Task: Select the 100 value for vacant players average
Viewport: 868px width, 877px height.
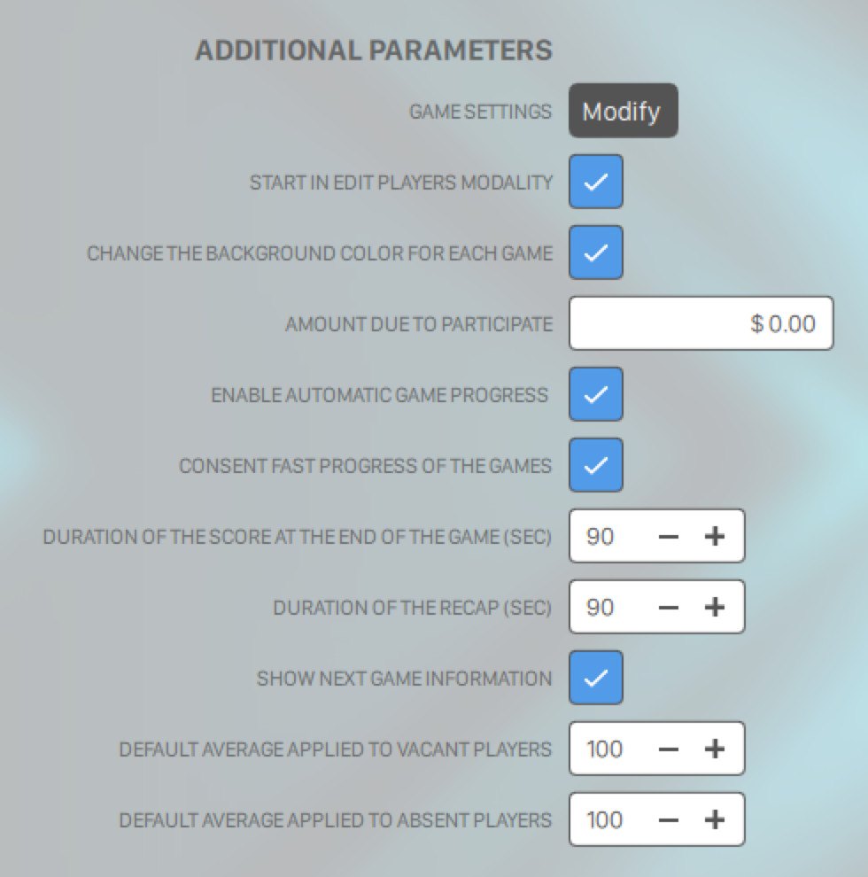Action: click(x=604, y=749)
